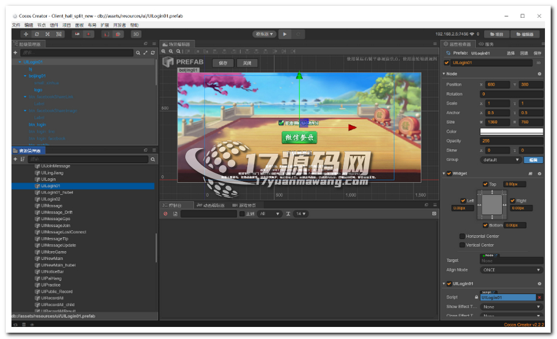Clear the console log output
This screenshot has width=557, height=339.
tap(166, 214)
